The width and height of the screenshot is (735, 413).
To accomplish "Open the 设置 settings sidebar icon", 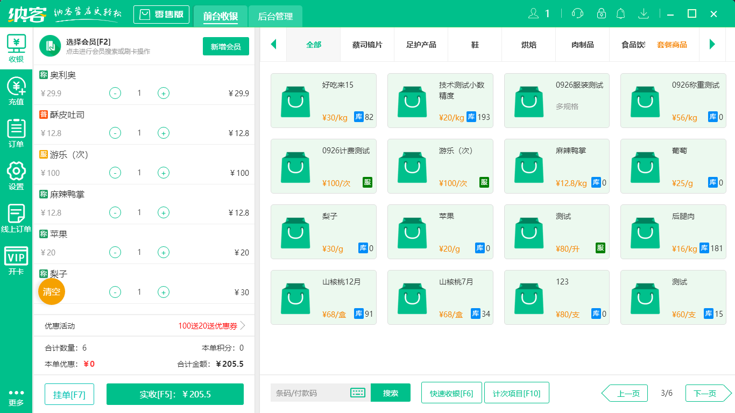I will tap(16, 173).
